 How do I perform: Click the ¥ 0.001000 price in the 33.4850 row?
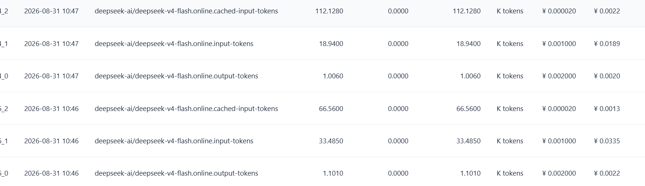coord(559,141)
